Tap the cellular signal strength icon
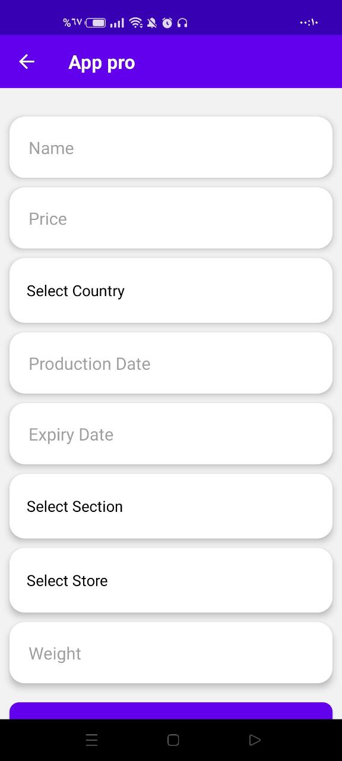 point(116,23)
